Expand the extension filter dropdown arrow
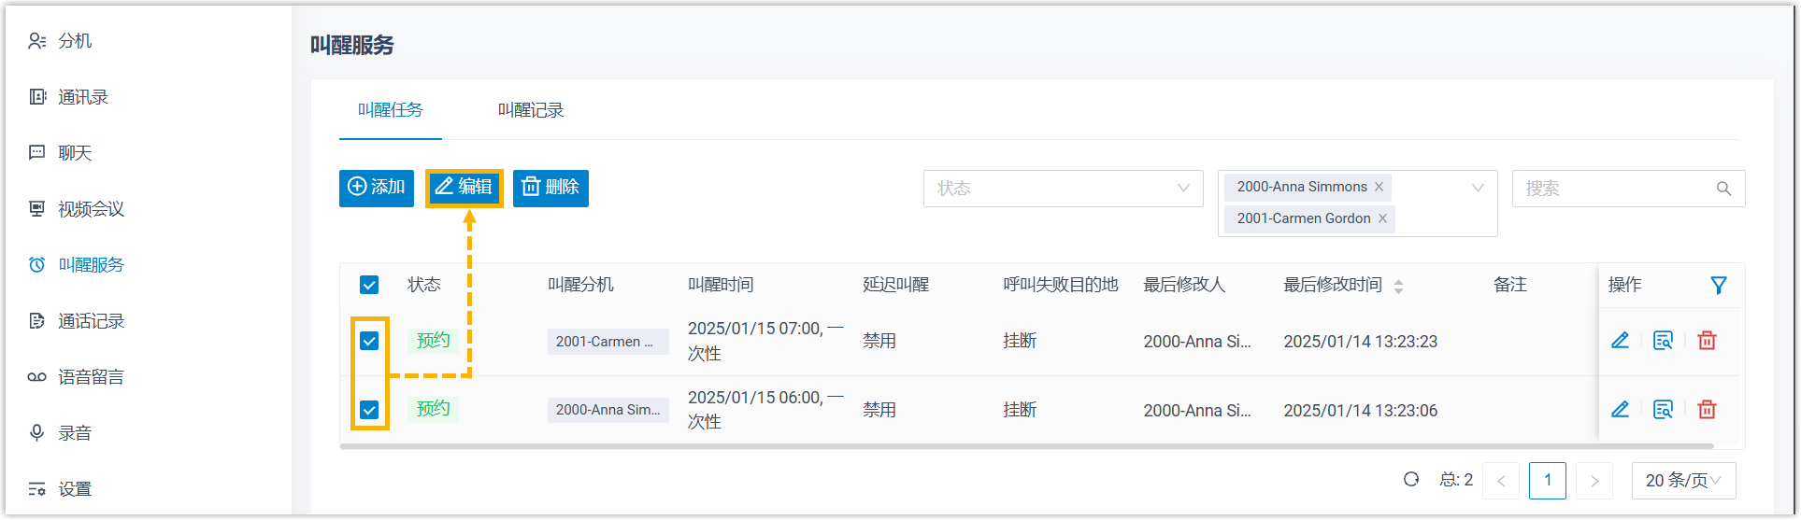The image size is (1801, 520). pyautogui.click(x=1478, y=189)
